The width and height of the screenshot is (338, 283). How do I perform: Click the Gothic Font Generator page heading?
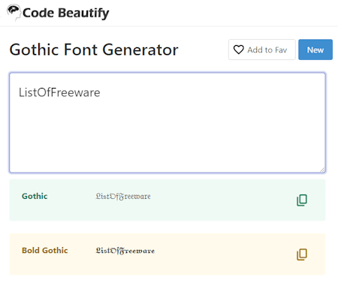point(94,50)
